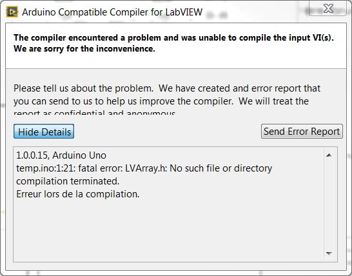The width and height of the screenshot is (352, 276).
Task: Click empty area inside the details text box
Action: tap(168, 229)
